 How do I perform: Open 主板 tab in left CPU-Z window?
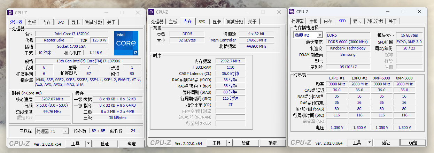tap(32, 22)
